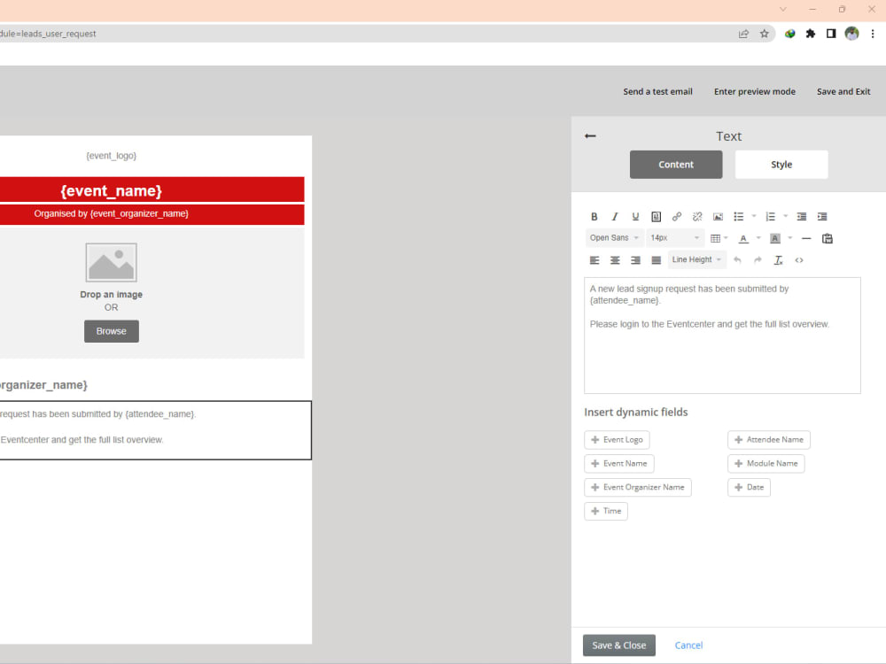
Task: Align text left
Action: [x=594, y=260]
